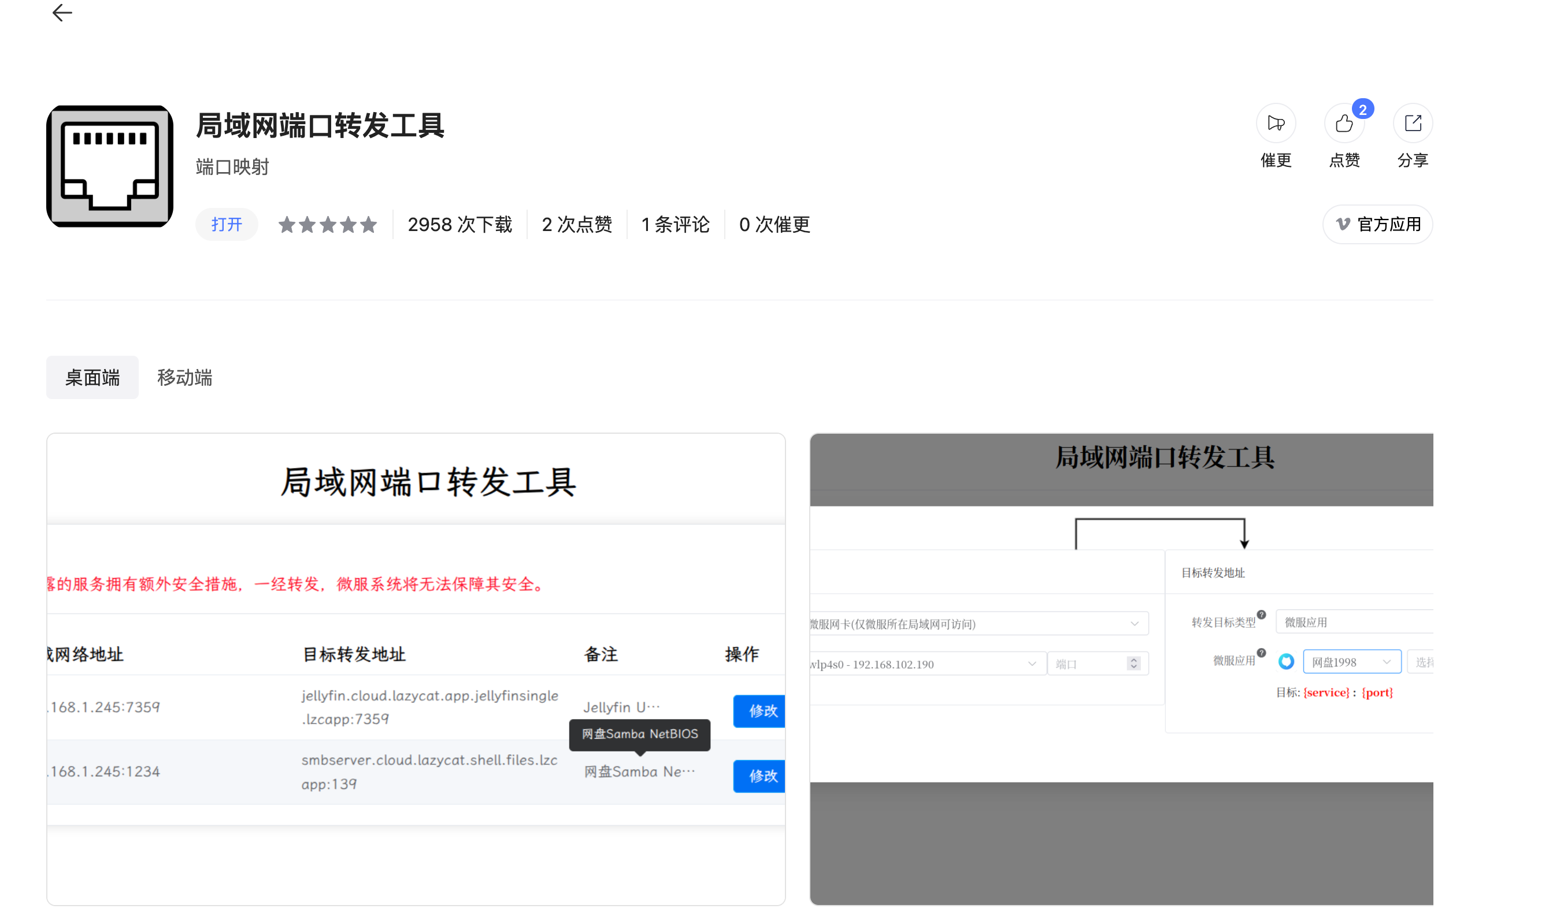The width and height of the screenshot is (1549, 916).
Task: Select the 桌面端 tab
Action: coord(92,378)
